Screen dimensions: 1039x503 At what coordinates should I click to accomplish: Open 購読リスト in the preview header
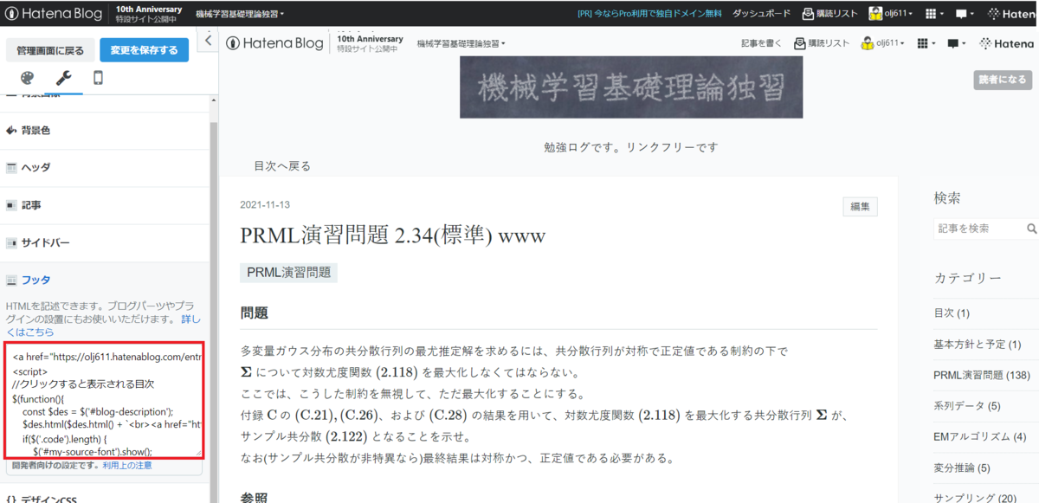pyautogui.click(x=823, y=43)
